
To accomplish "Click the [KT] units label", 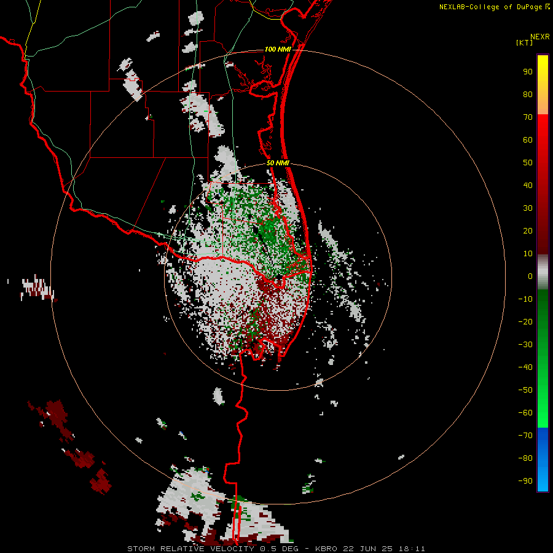I will (x=525, y=42).
